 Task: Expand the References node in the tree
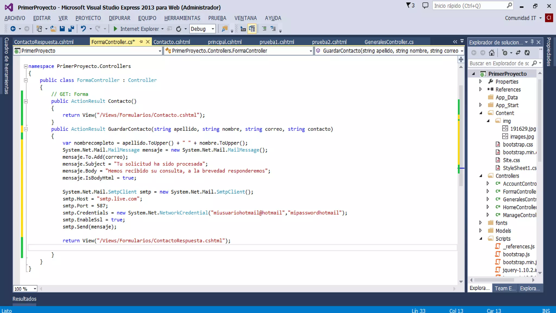480,89
